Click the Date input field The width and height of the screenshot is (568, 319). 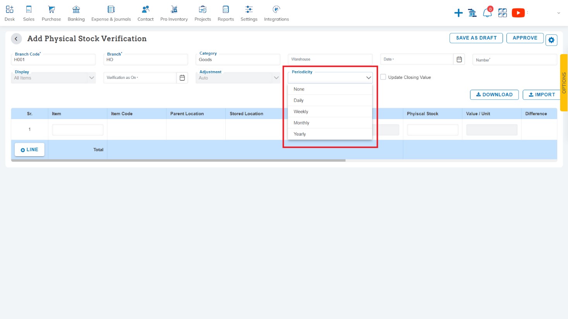417,59
